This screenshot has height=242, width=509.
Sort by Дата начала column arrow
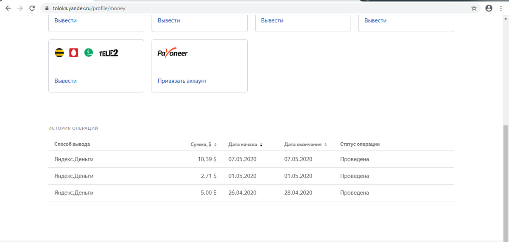click(261, 145)
